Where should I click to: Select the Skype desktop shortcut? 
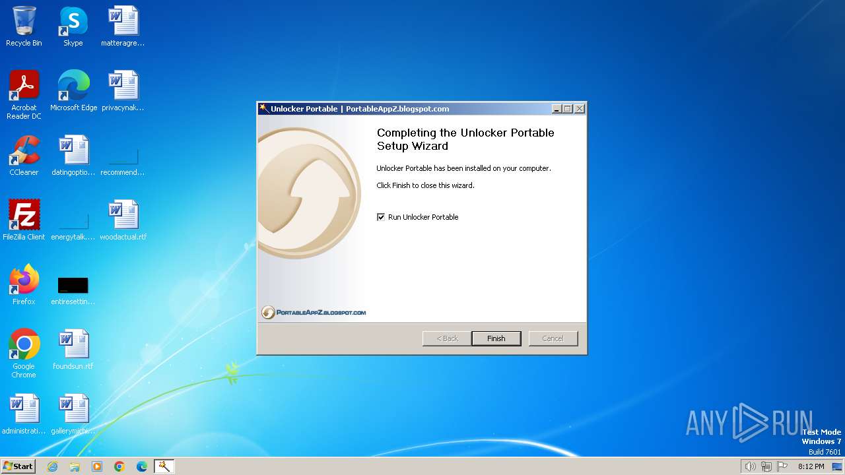pyautogui.click(x=73, y=26)
